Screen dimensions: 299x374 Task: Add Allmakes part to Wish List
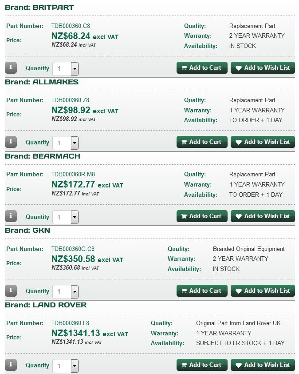pos(263,142)
